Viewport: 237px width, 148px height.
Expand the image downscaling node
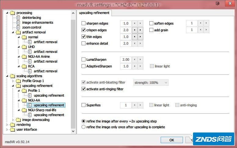click(x=13, y=120)
